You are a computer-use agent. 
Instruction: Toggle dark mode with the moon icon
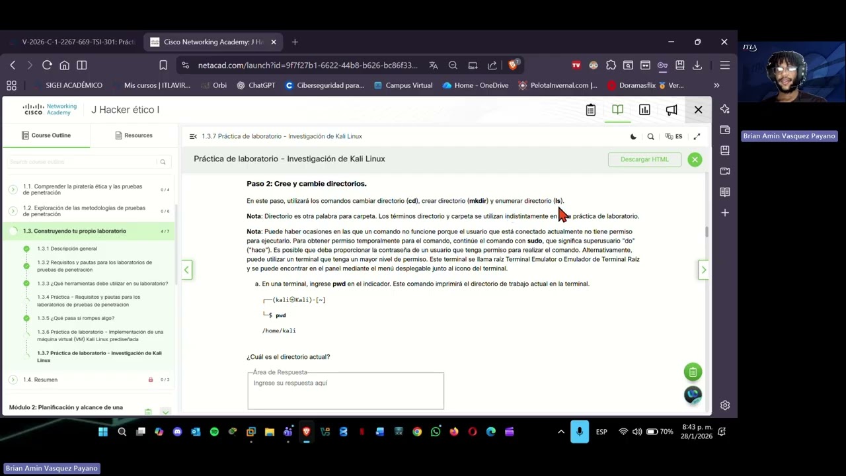pyautogui.click(x=633, y=137)
